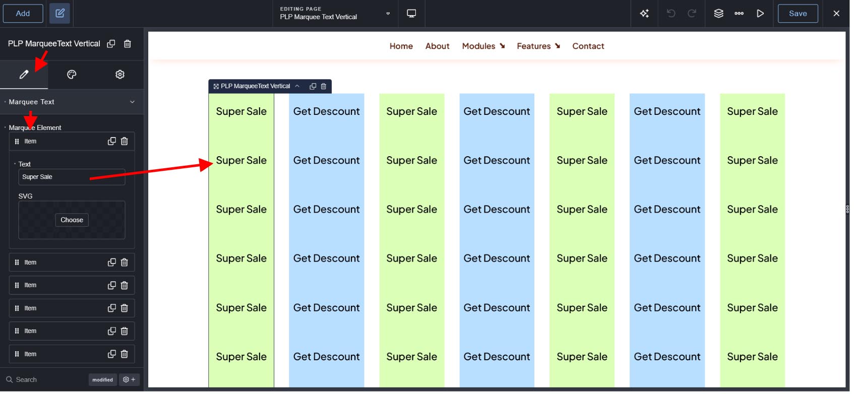Switch to the content pencil tab
855x394 pixels.
click(x=24, y=75)
